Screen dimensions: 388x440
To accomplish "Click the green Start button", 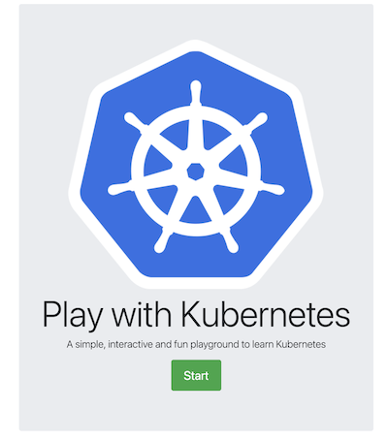I will click(196, 375).
